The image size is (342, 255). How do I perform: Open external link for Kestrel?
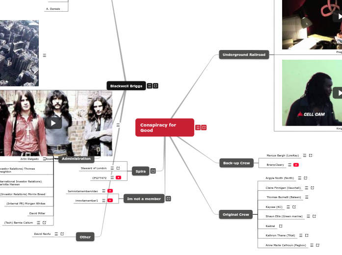click(281, 226)
